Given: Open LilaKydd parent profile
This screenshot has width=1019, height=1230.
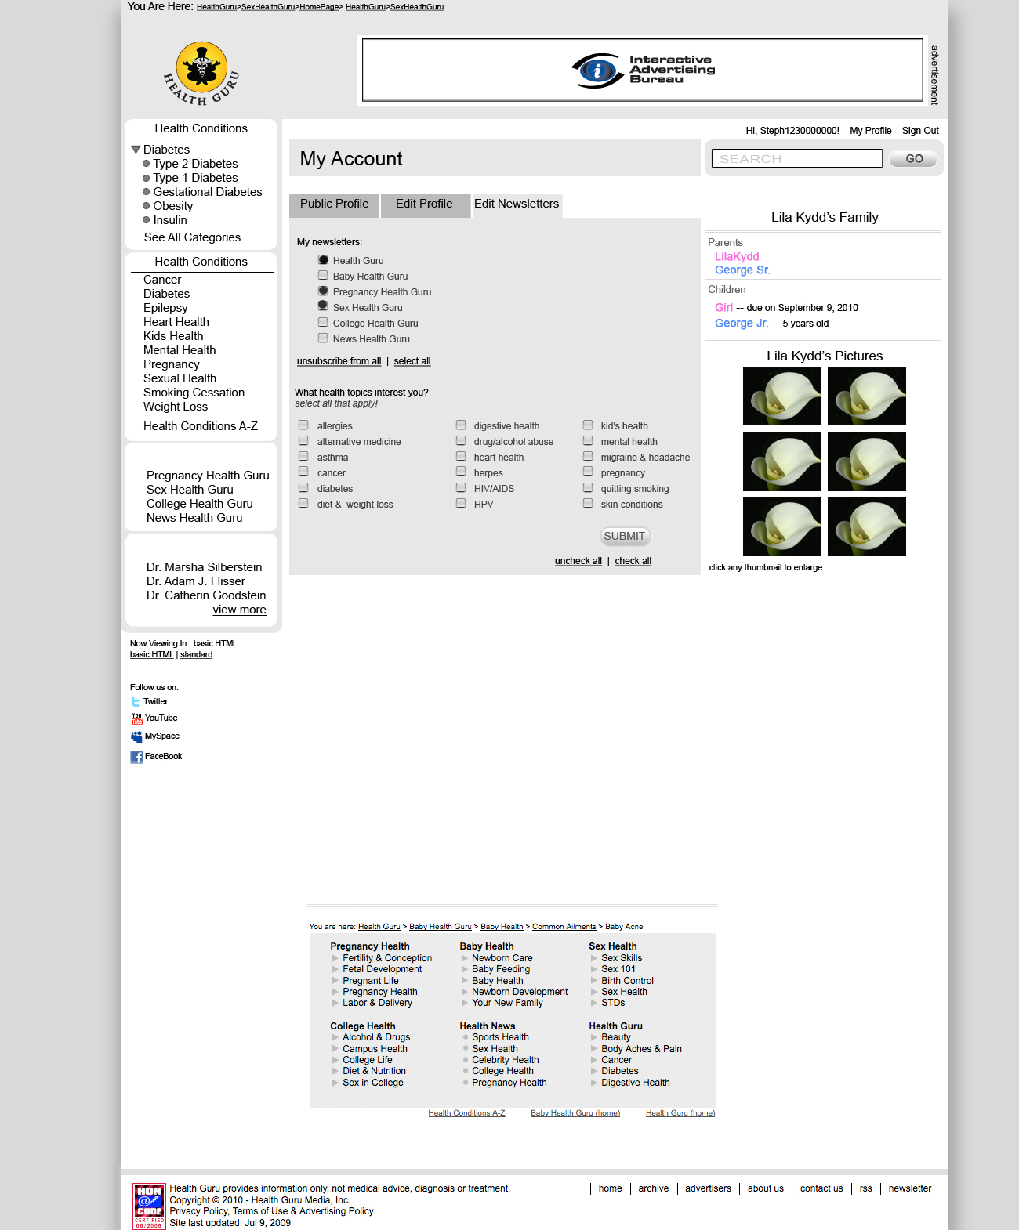Looking at the screenshot, I should [737, 256].
